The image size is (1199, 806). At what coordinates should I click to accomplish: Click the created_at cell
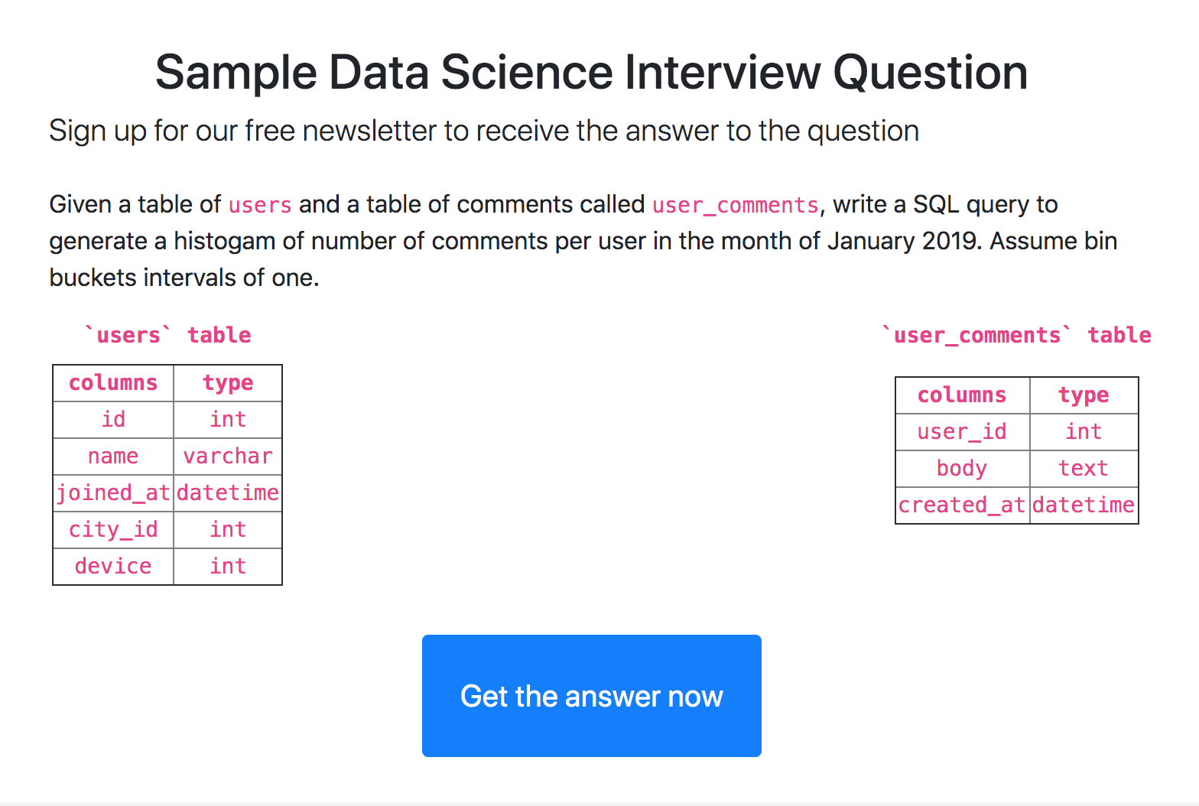tap(962, 505)
